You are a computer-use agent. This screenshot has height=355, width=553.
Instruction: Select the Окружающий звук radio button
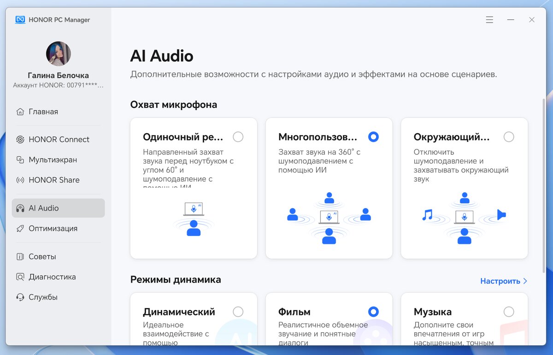tap(509, 137)
